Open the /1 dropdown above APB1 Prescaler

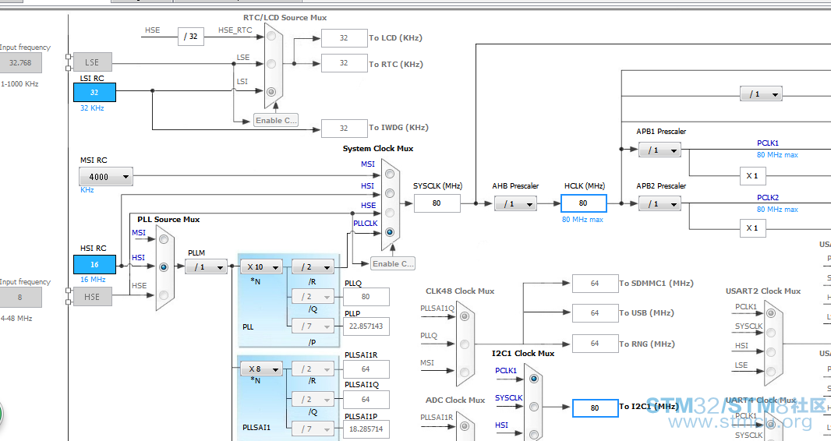pyautogui.click(x=761, y=94)
